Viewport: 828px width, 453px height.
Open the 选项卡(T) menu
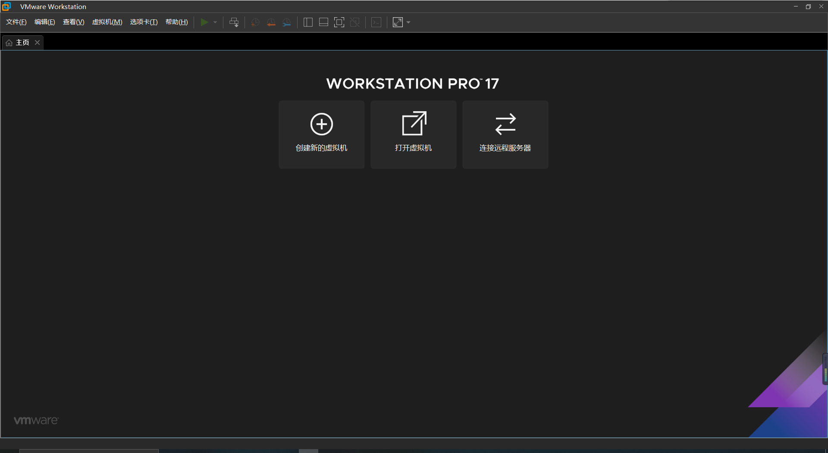click(x=144, y=22)
